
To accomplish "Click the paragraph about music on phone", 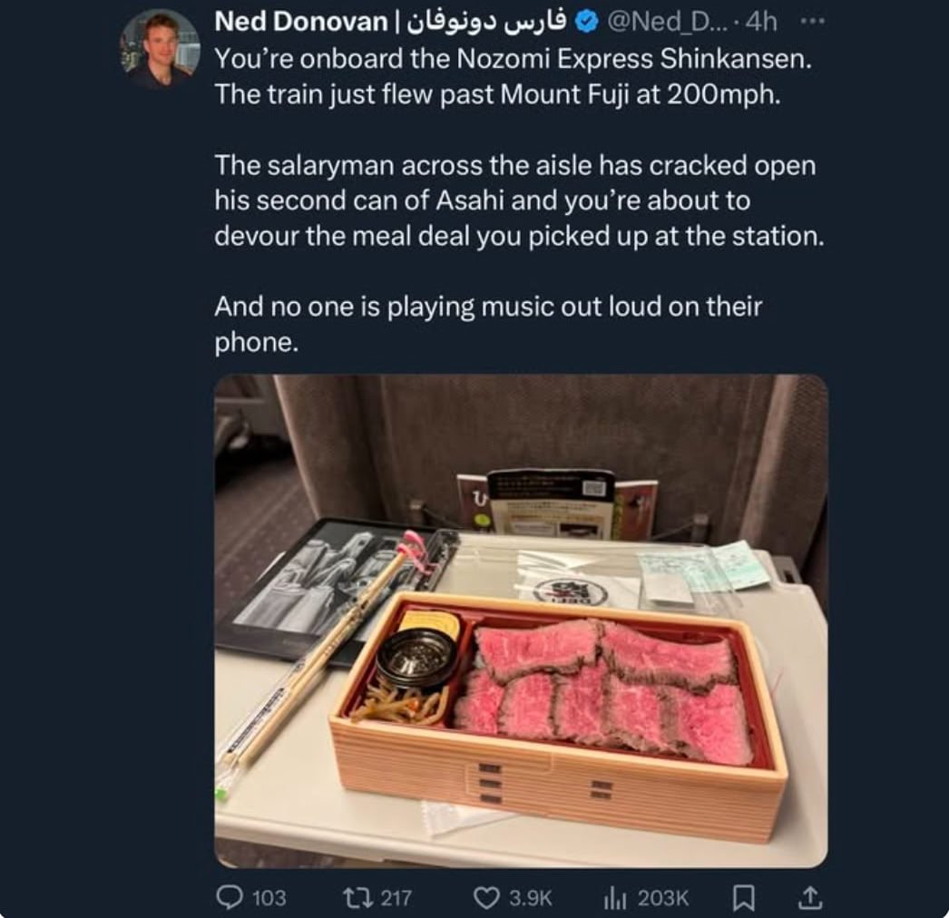I will coord(488,326).
